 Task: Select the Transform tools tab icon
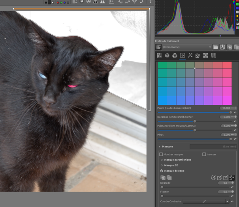(198, 56)
